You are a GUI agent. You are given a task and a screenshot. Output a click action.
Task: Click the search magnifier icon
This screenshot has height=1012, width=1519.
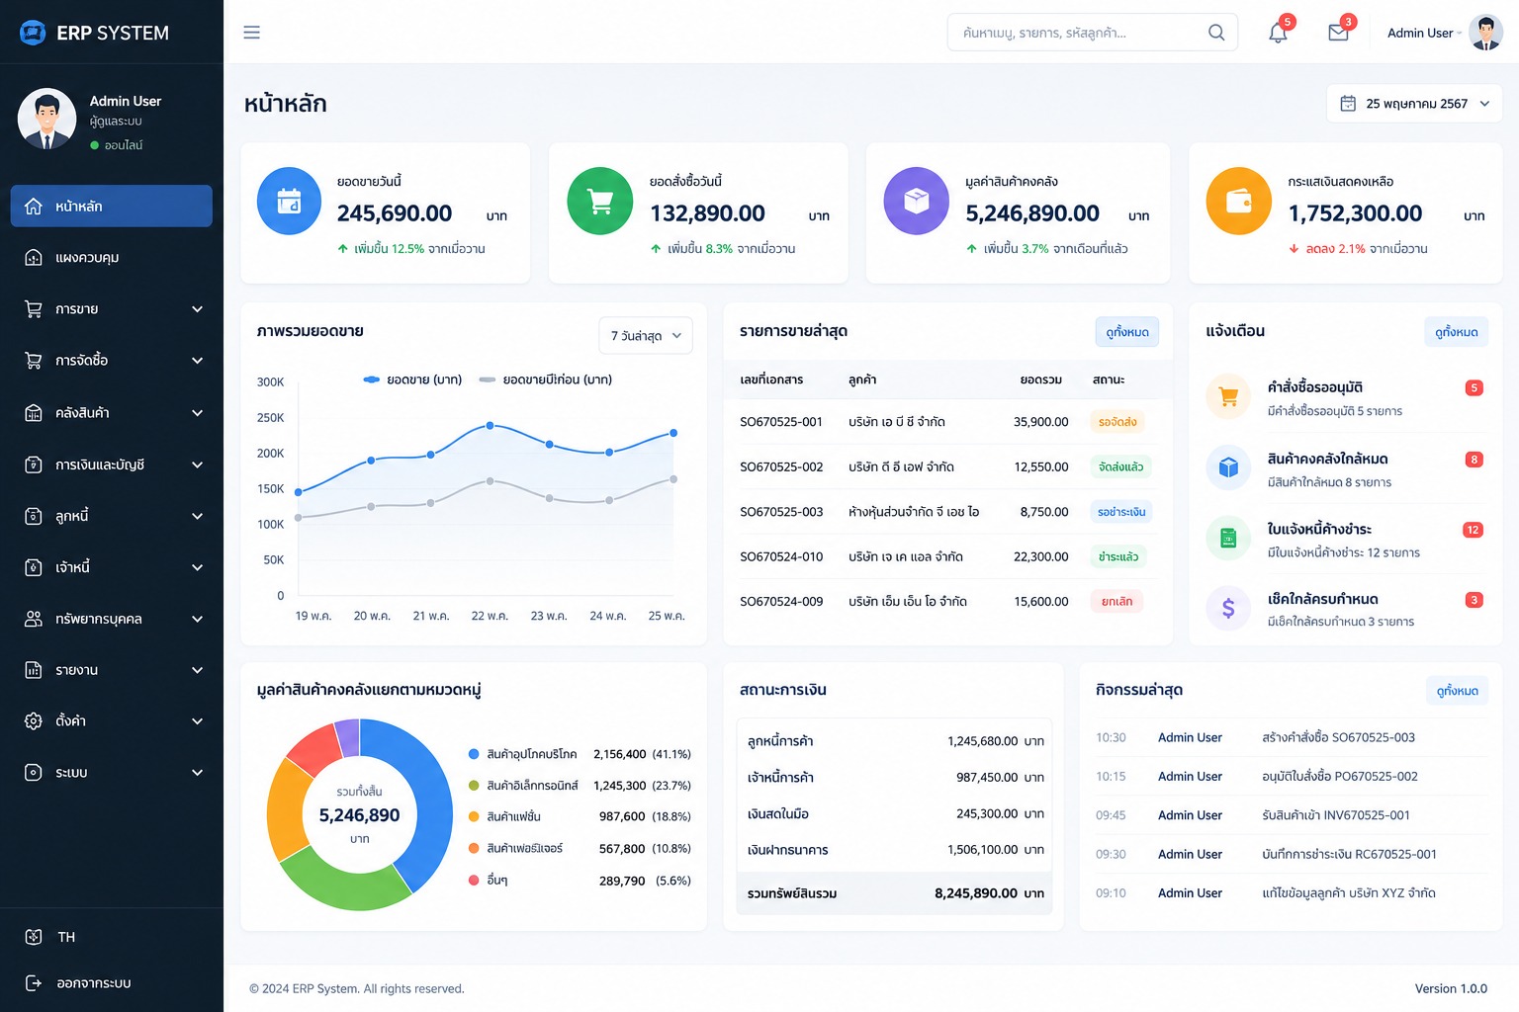pyautogui.click(x=1216, y=33)
